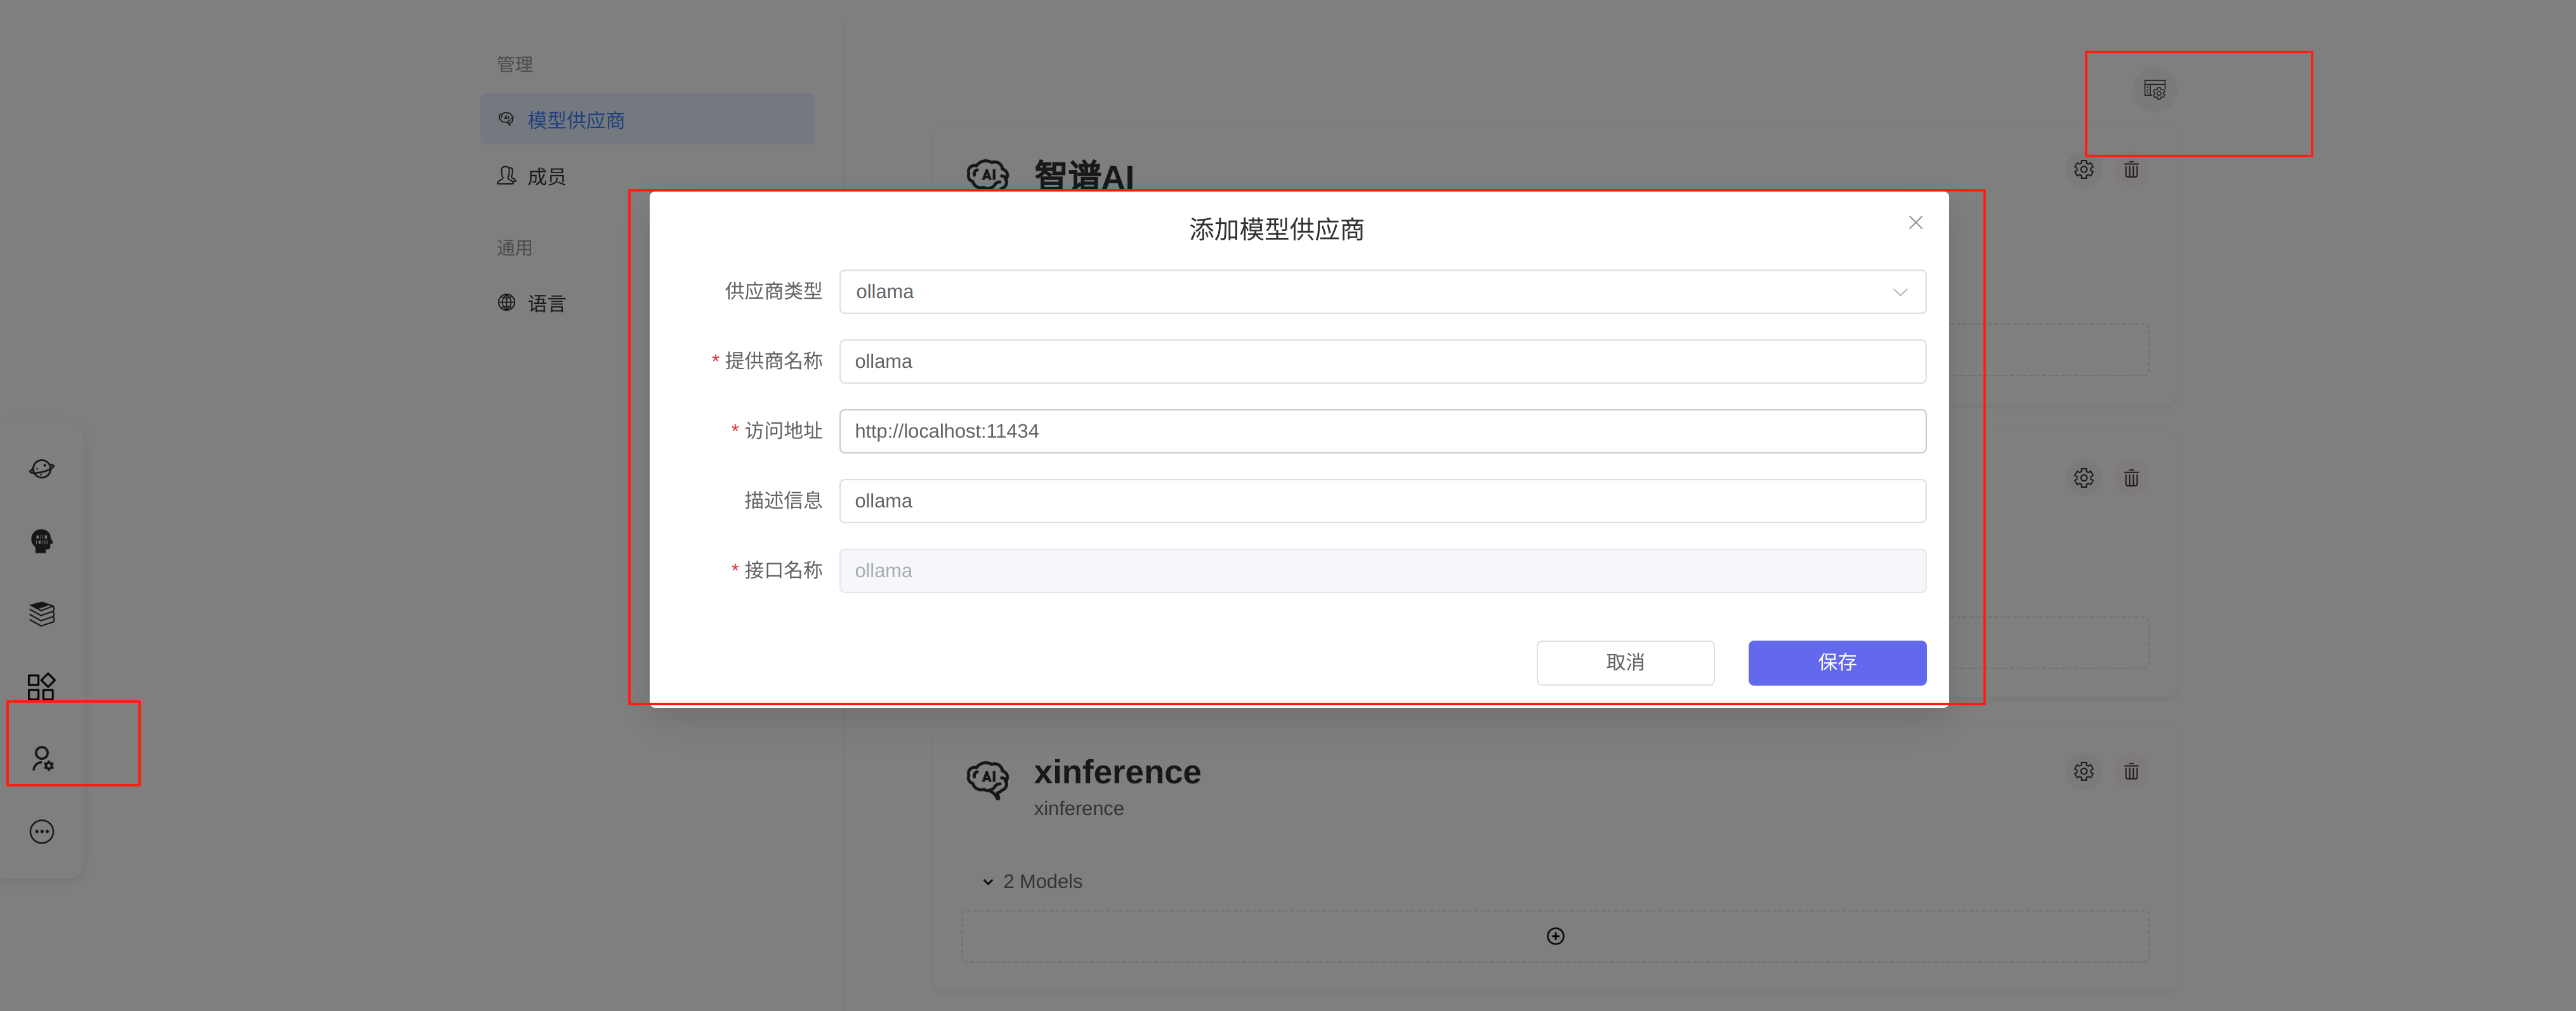Open the stacked layers sidebar icon
2576x1011 pixels.
click(x=42, y=613)
